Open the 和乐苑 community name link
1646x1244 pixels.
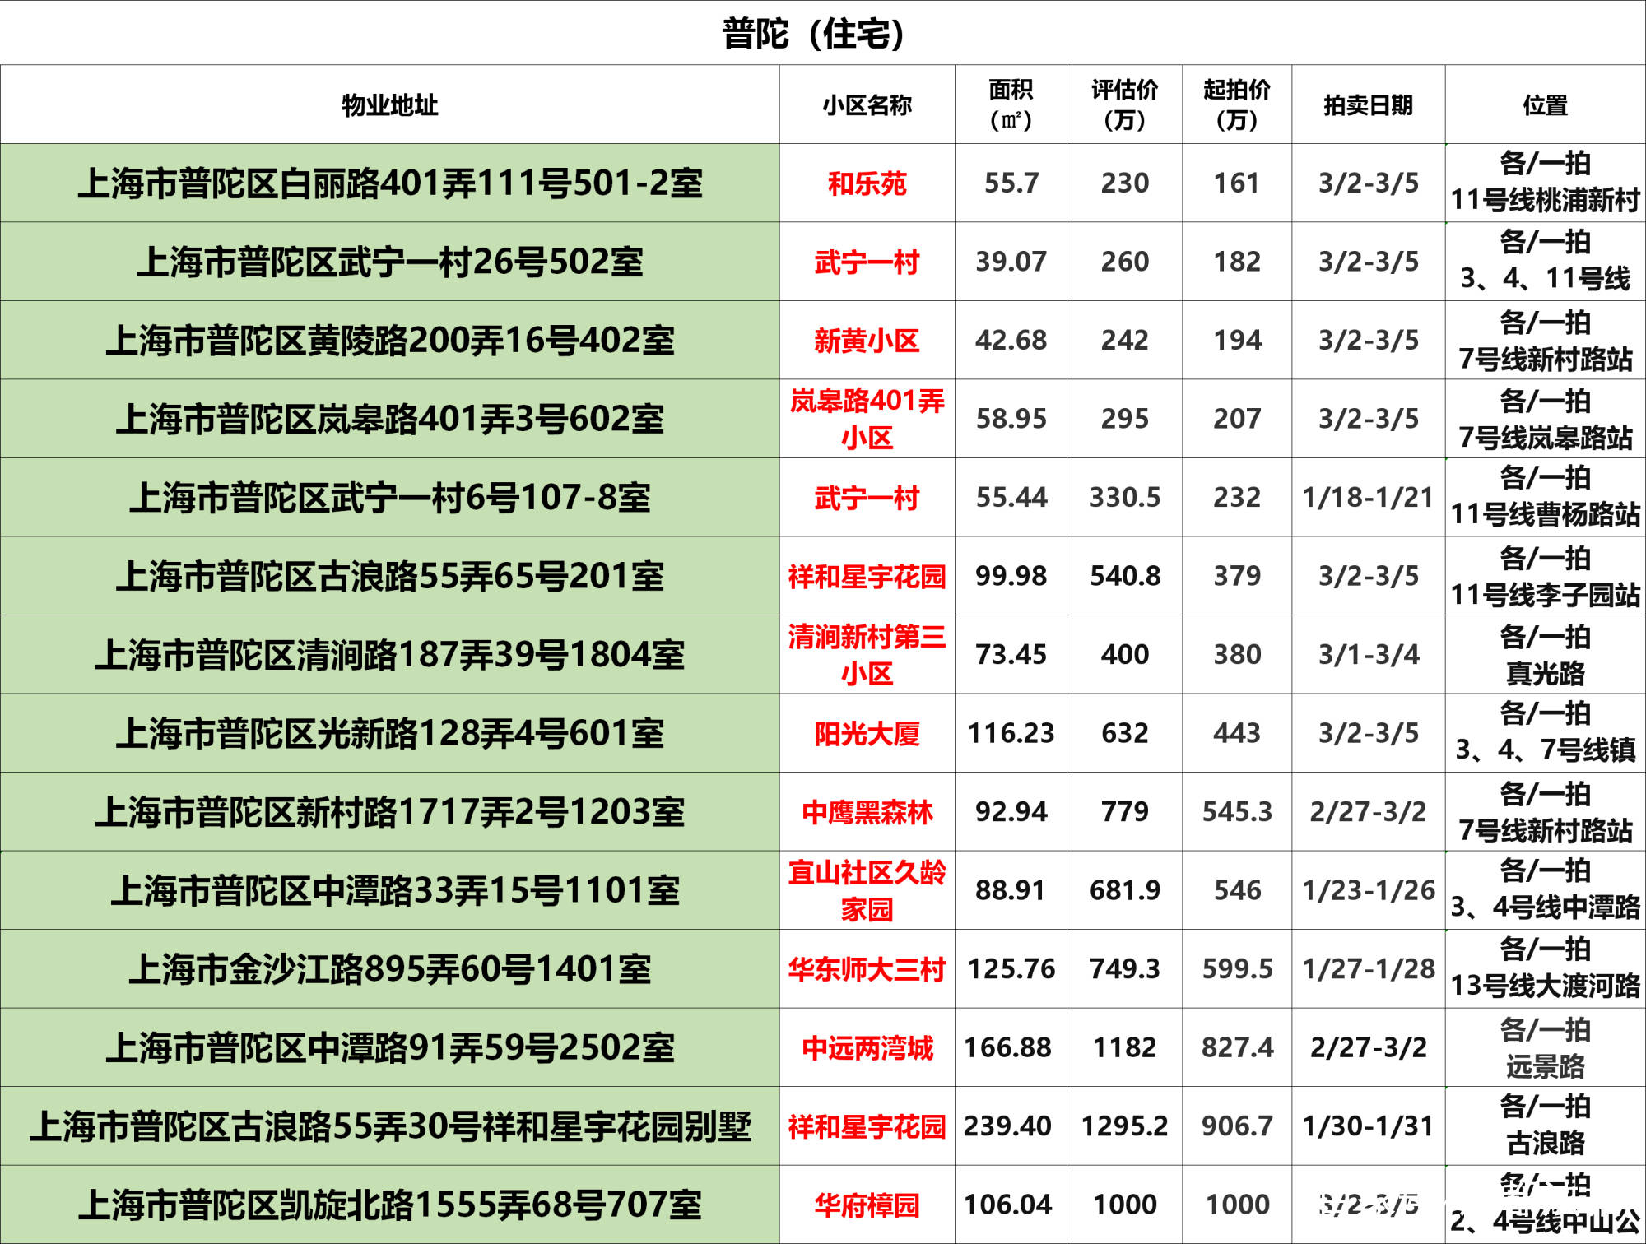(x=867, y=182)
